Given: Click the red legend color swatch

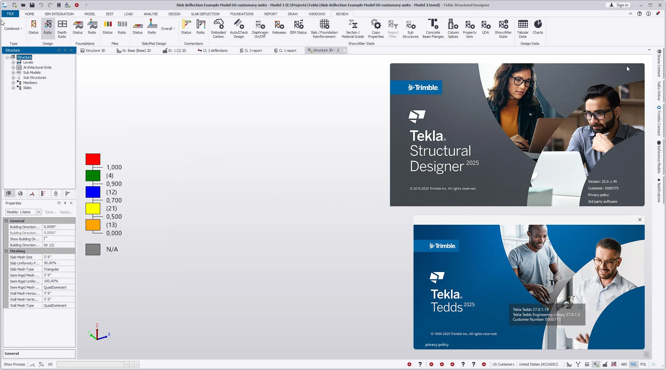Looking at the screenshot, I should point(93,159).
